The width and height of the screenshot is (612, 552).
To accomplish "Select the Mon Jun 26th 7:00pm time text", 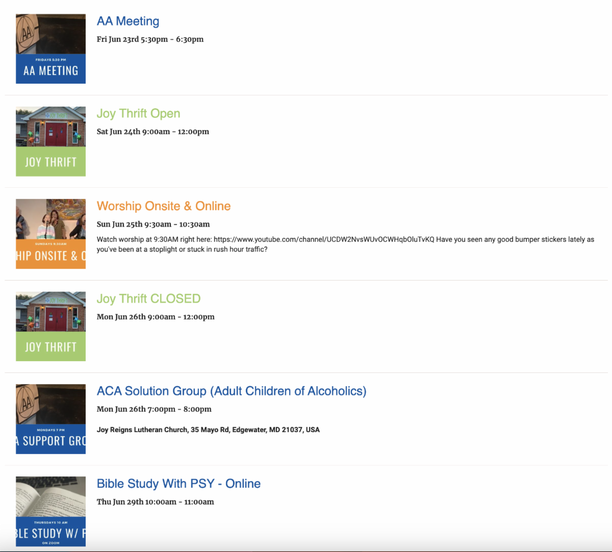I will 154,409.
